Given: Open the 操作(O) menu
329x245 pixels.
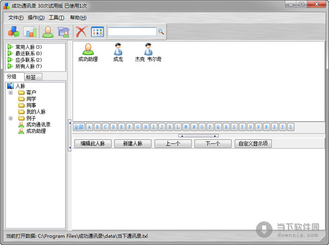Looking at the screenshot, I should click(36, 17).
